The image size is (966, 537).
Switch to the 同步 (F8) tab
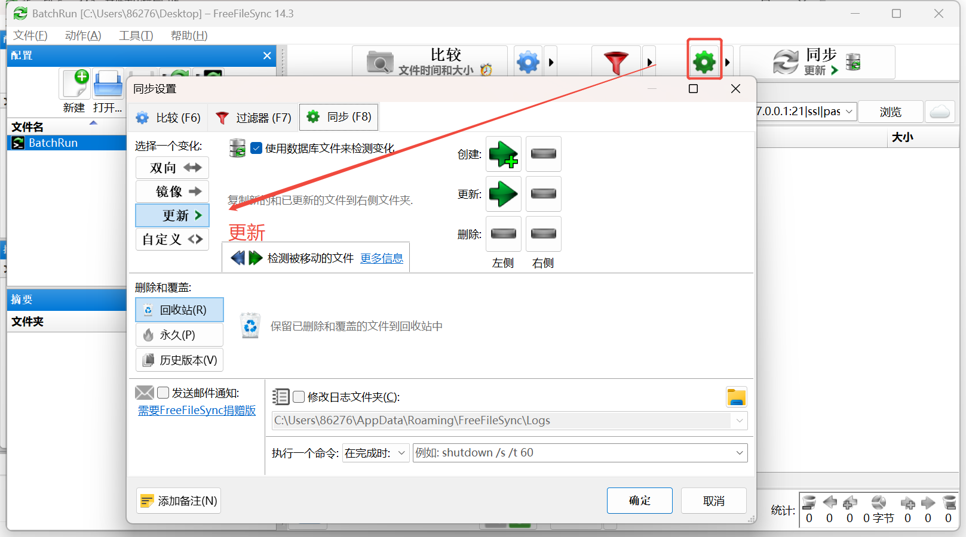[x=339, y=117]
